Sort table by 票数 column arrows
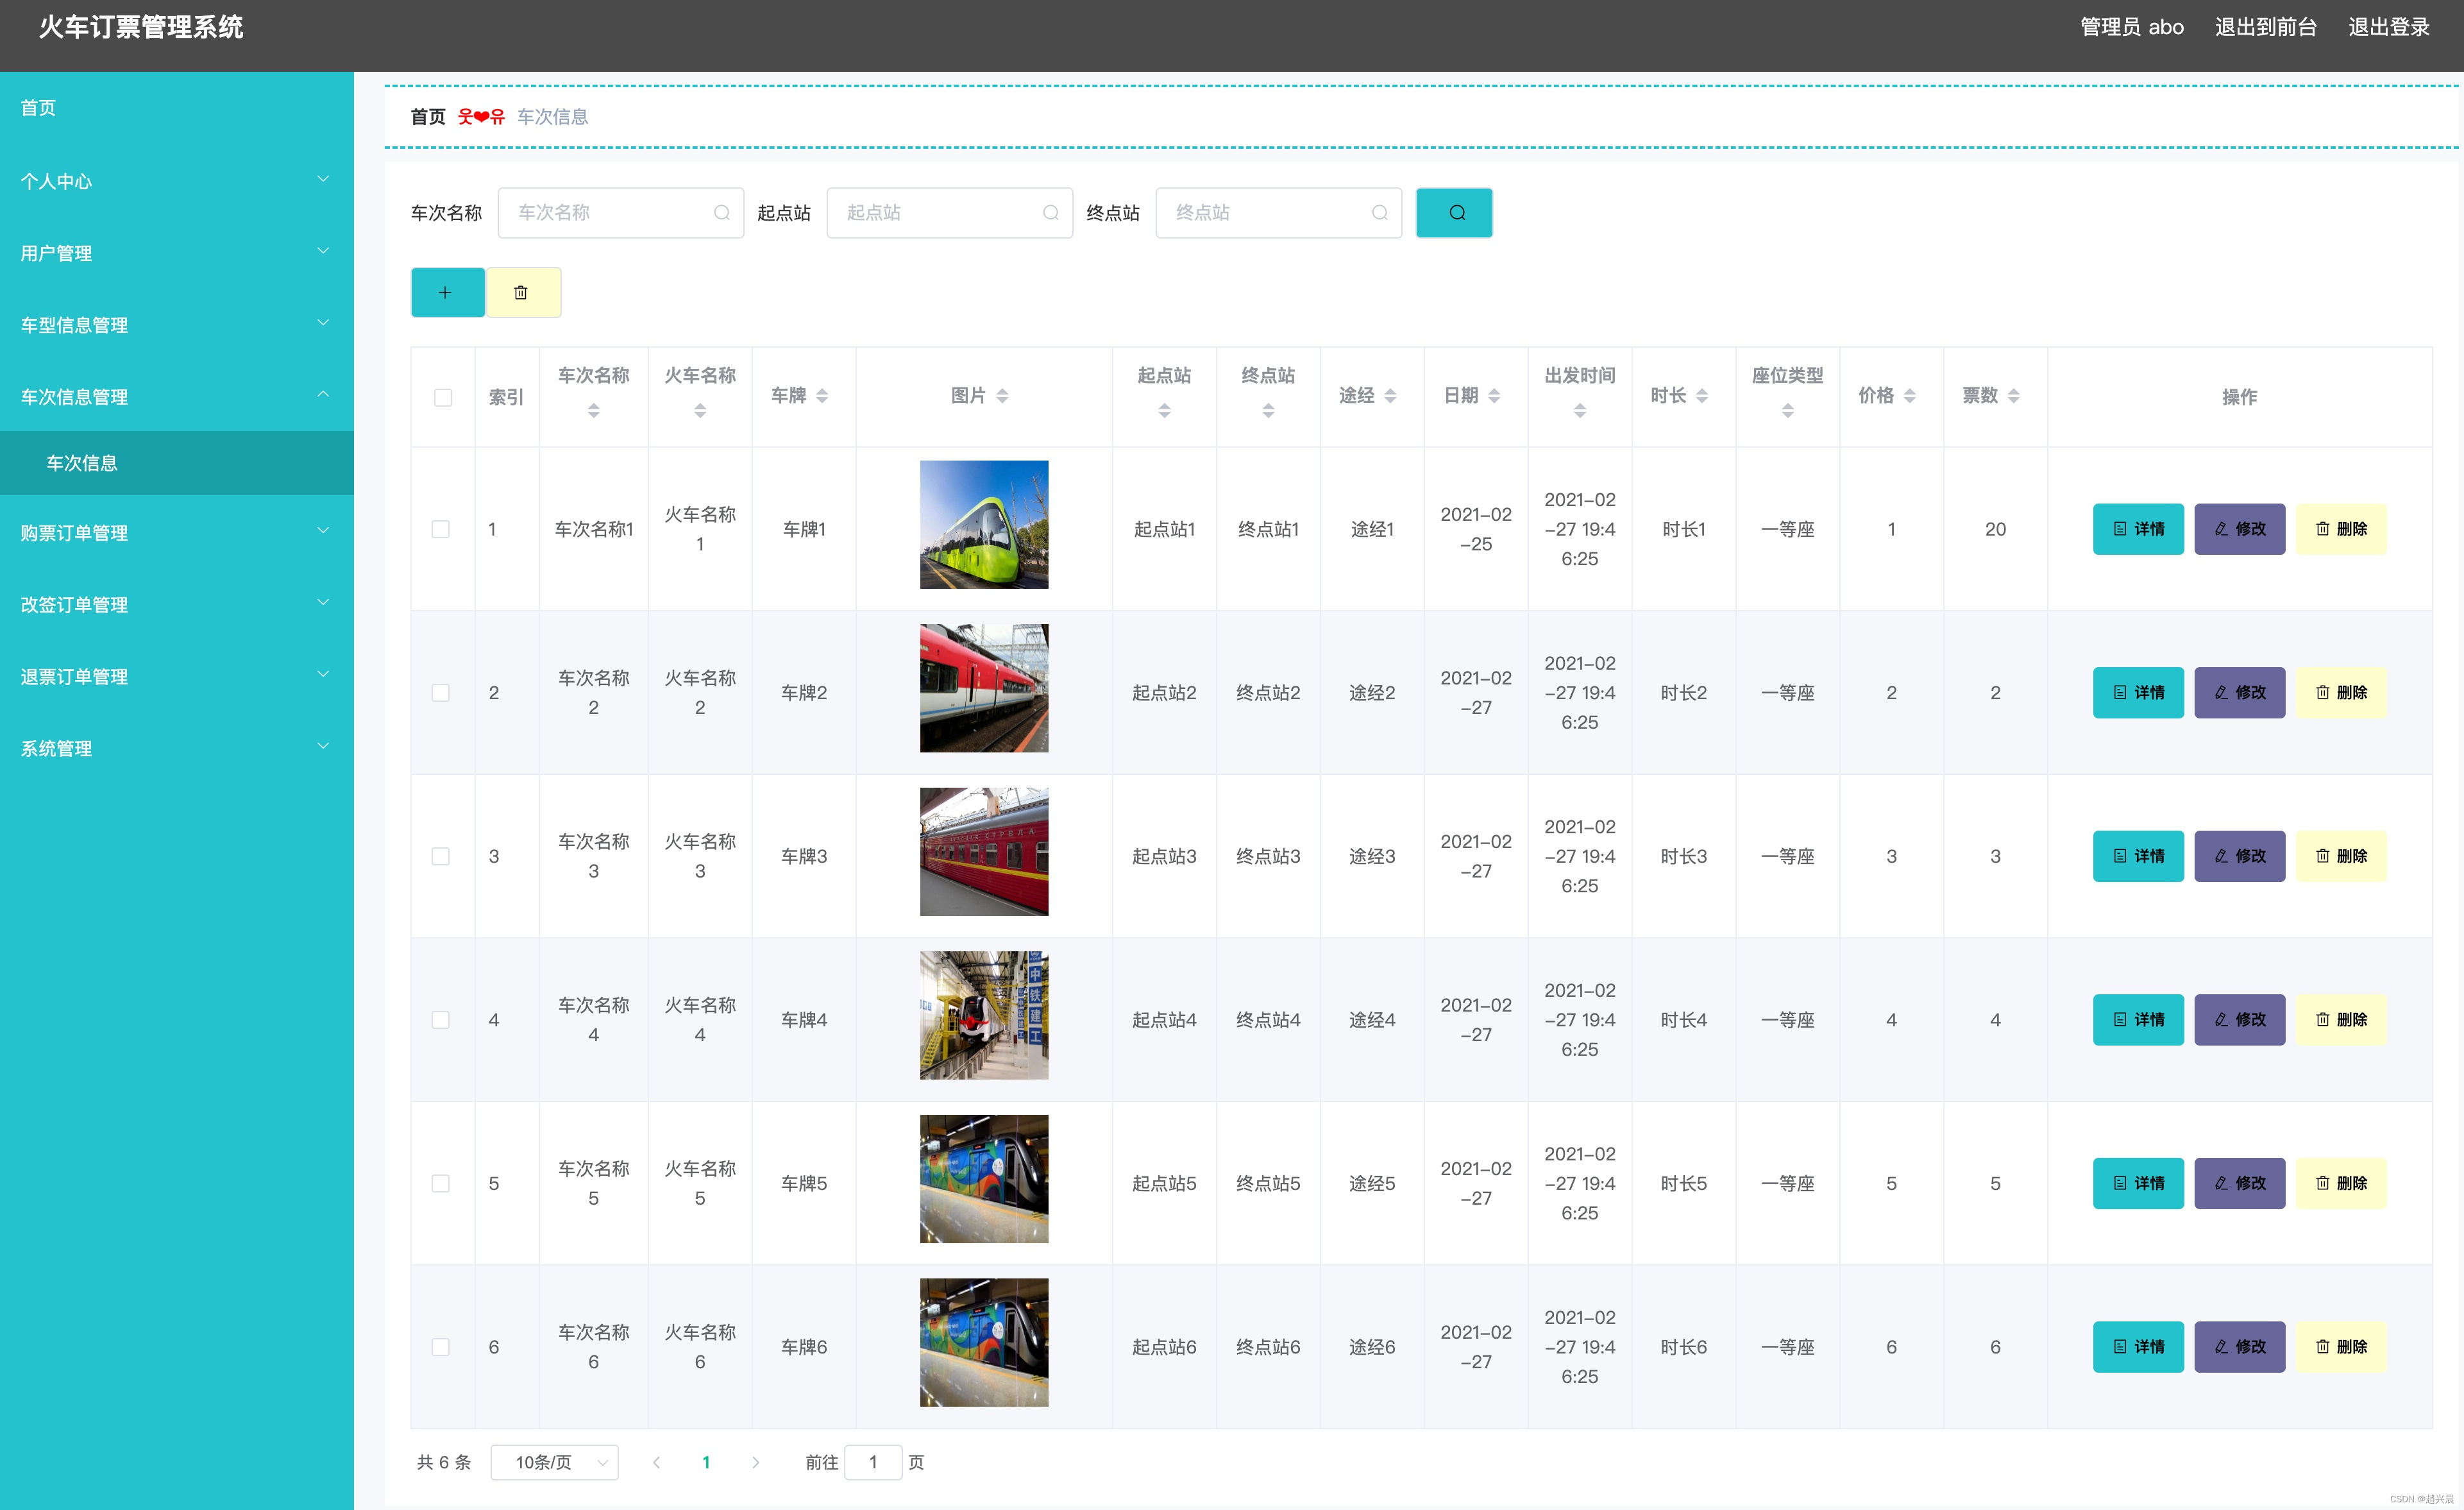Image resolution: width=2464 pixels, height=1510 pixels. (x=2013, y=396)
